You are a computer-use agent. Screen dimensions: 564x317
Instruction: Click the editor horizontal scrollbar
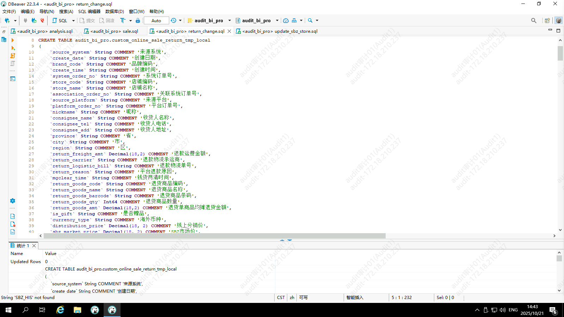point(214,236)
